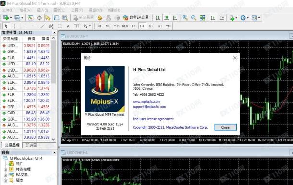Open the Strategy Tester magnifier icon
The height and width of the screenshot is (185, 293).
click(x=65, y=18)
